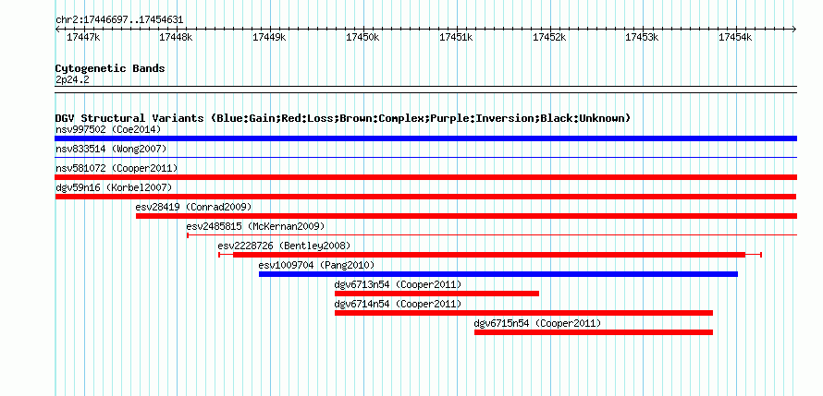Screen dimensions: 823x396
Task: Select the blue esv1009704 gain bar
Action: (498, 274)
